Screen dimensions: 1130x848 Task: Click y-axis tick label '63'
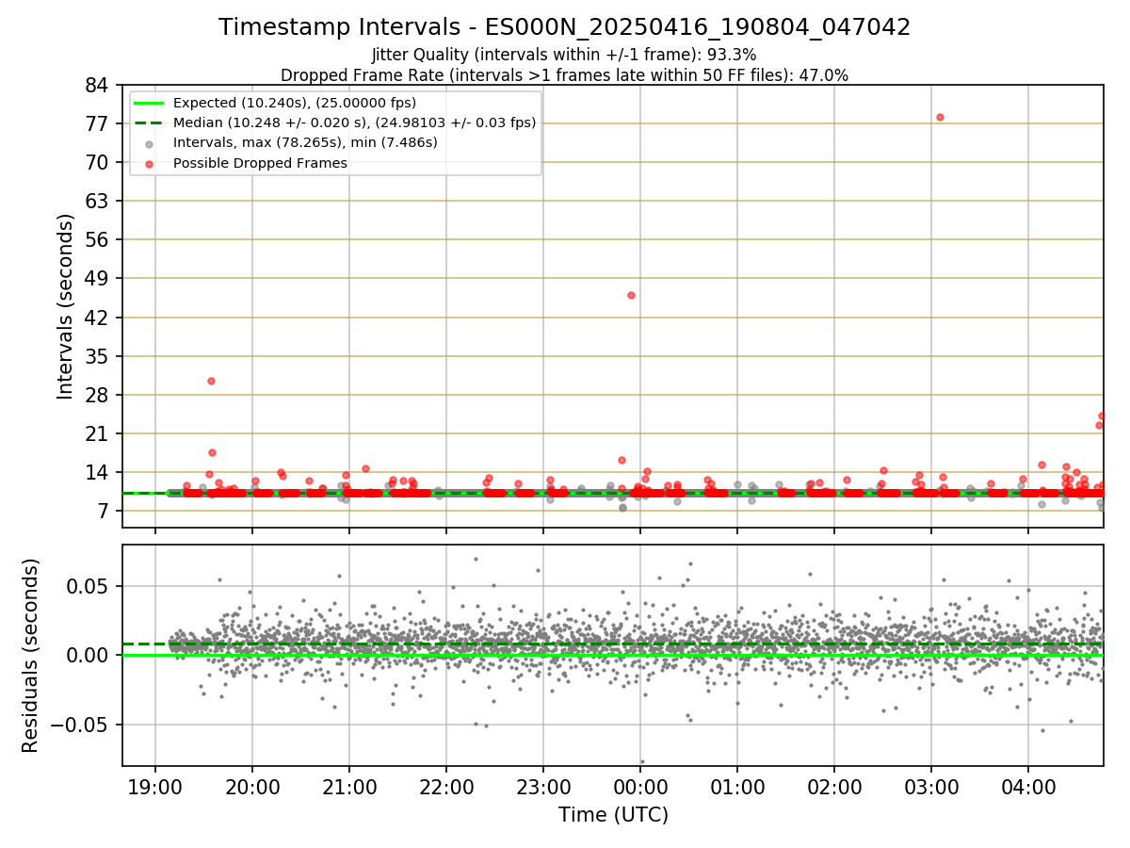(x=97, y=201)
